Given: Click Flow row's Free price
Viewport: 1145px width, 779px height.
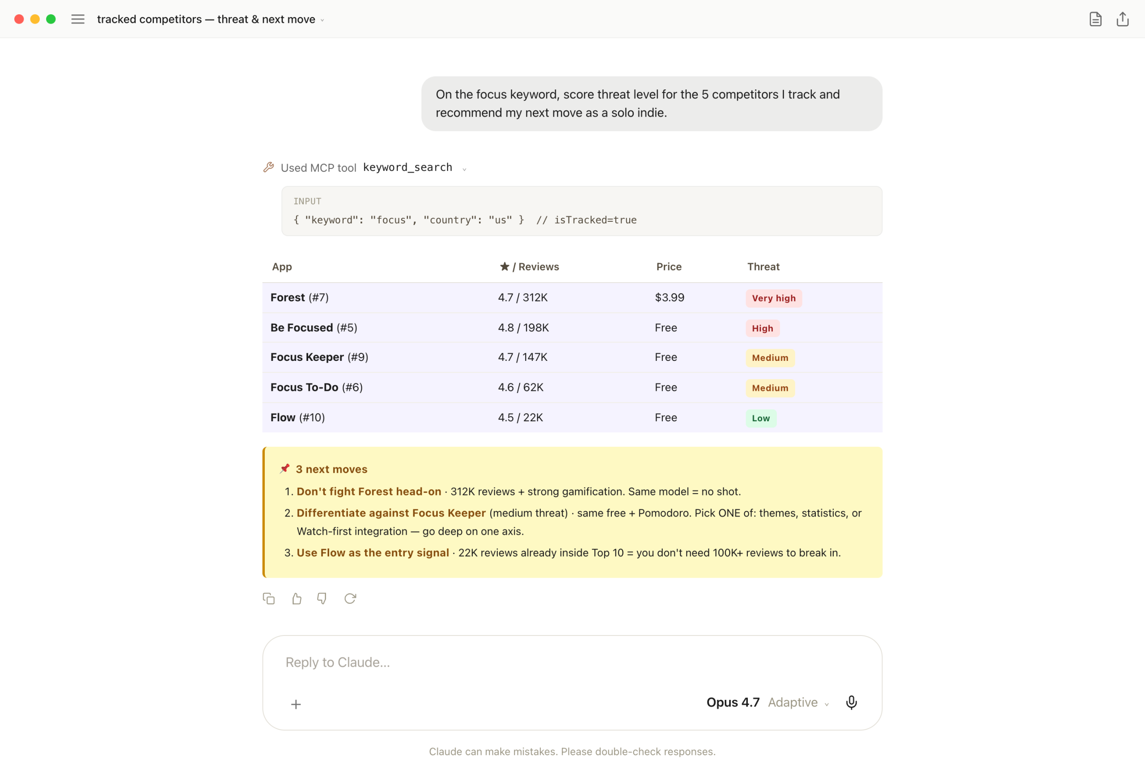Looking at the screenshot, I should [x=666, y=417].
